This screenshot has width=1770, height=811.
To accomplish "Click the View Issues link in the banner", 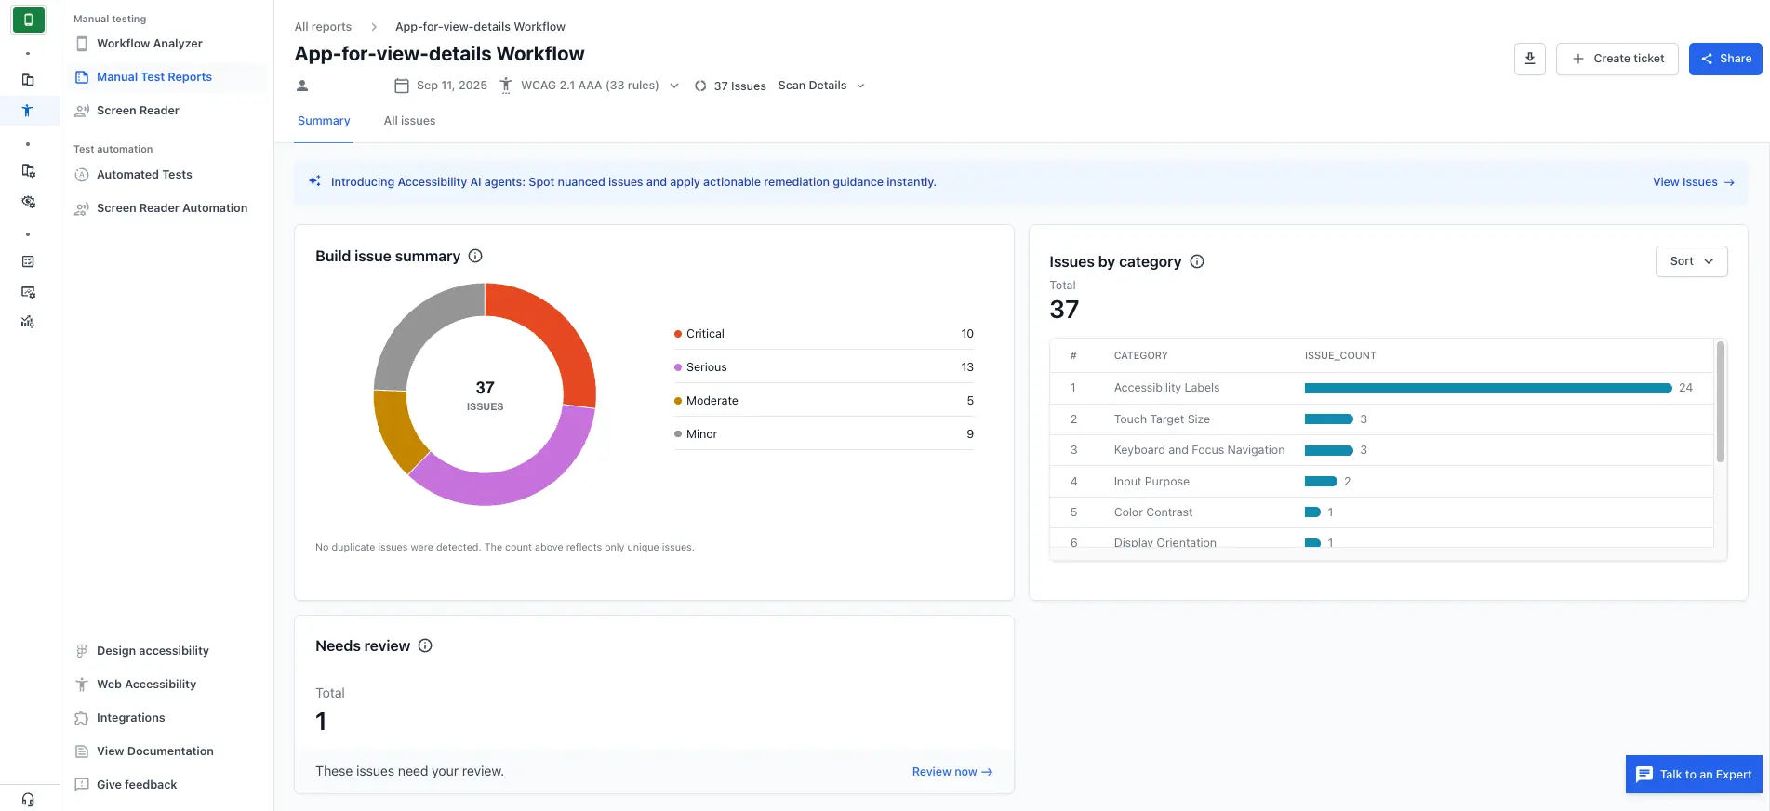I will 1693,182.
